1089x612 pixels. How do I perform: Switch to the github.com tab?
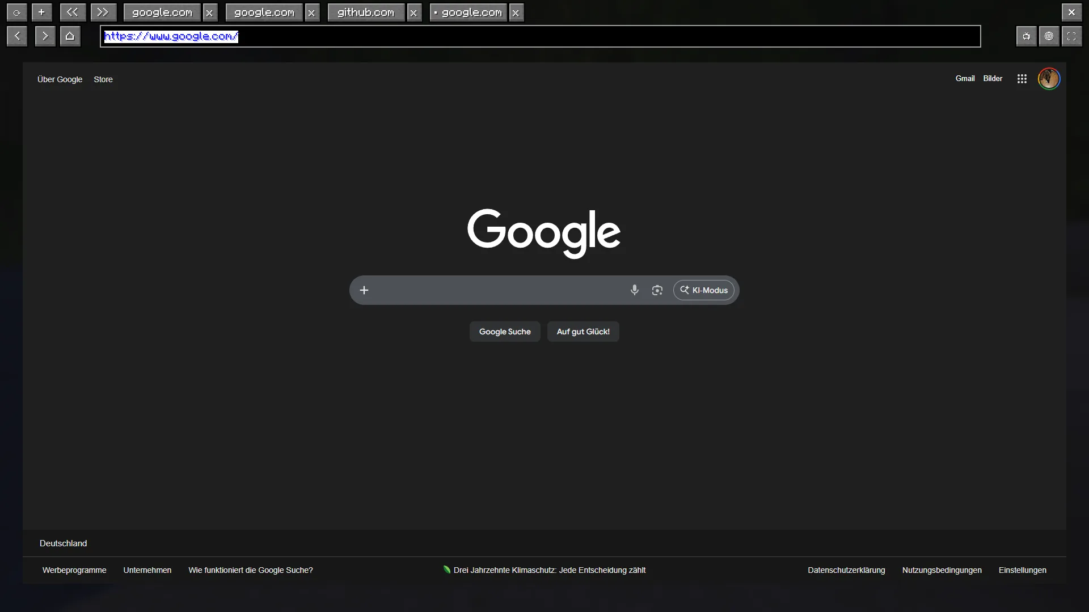[366, 12]
